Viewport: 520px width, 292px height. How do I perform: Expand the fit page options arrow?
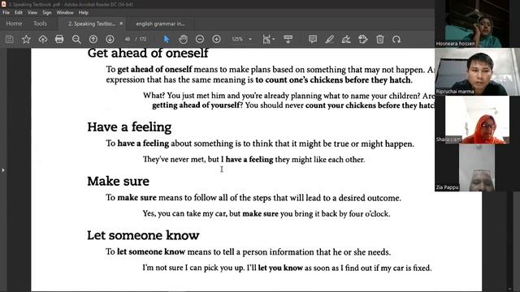point(274,39)
